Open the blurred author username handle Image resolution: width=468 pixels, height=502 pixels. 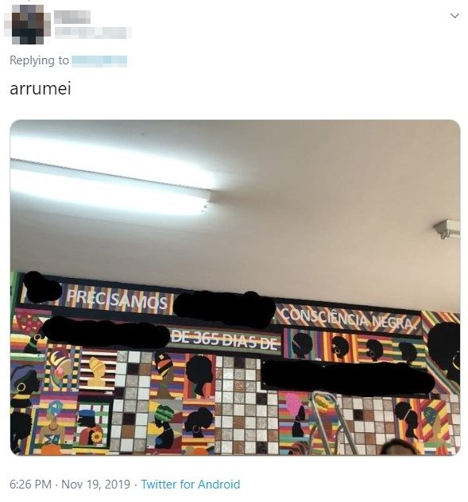point(93,33)
